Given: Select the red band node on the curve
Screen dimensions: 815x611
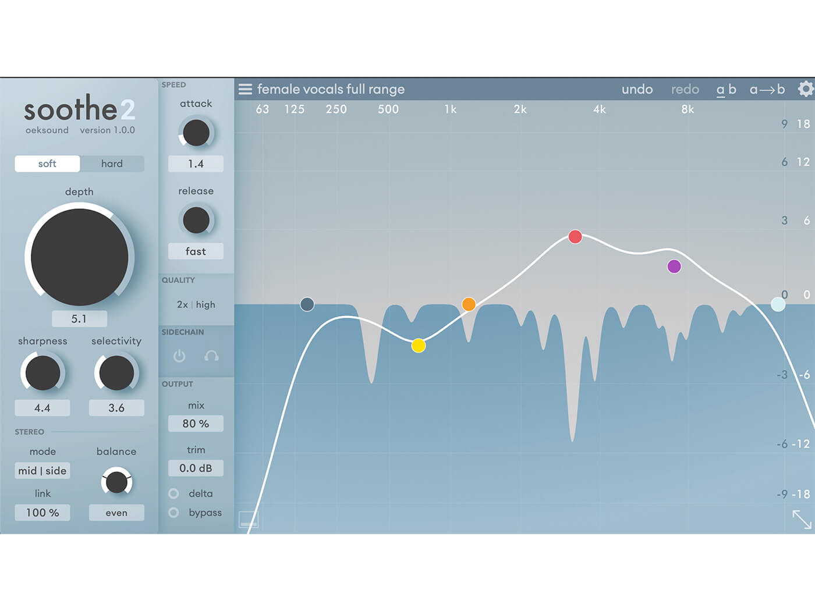Looking at the screenshot, I should [x=575, y=237].
